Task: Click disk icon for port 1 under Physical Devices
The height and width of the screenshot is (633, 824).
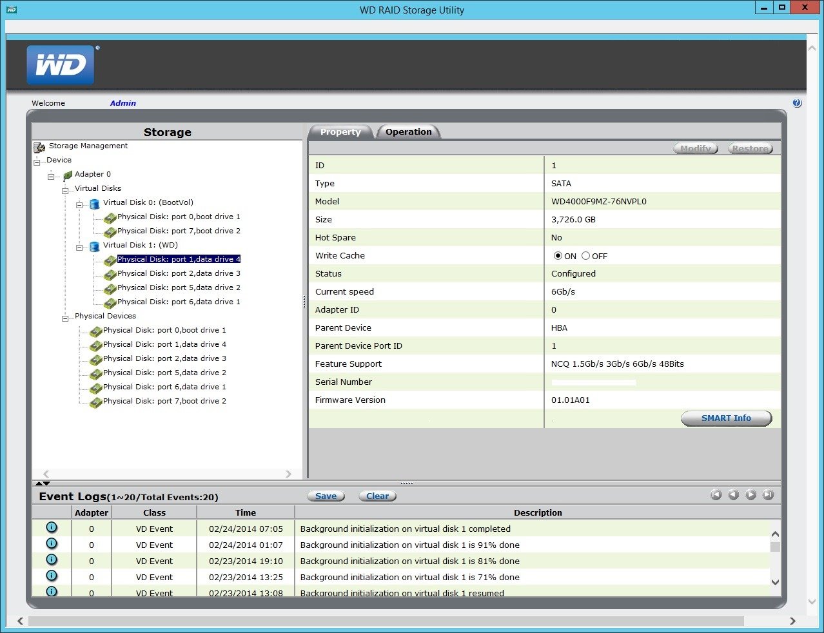Action: [95, 346]
